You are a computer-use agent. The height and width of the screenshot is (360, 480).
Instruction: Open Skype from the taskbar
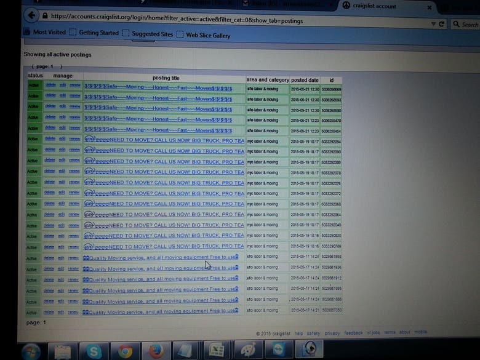click(x=94, y=351)
